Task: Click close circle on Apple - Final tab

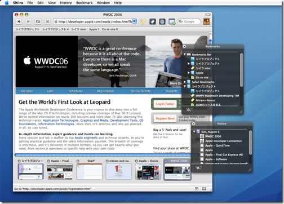Action: (x=48, y=161)
